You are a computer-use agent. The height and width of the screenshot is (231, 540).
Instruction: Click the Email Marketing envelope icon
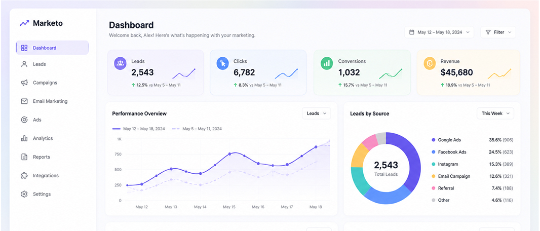[x=24, y=101]
